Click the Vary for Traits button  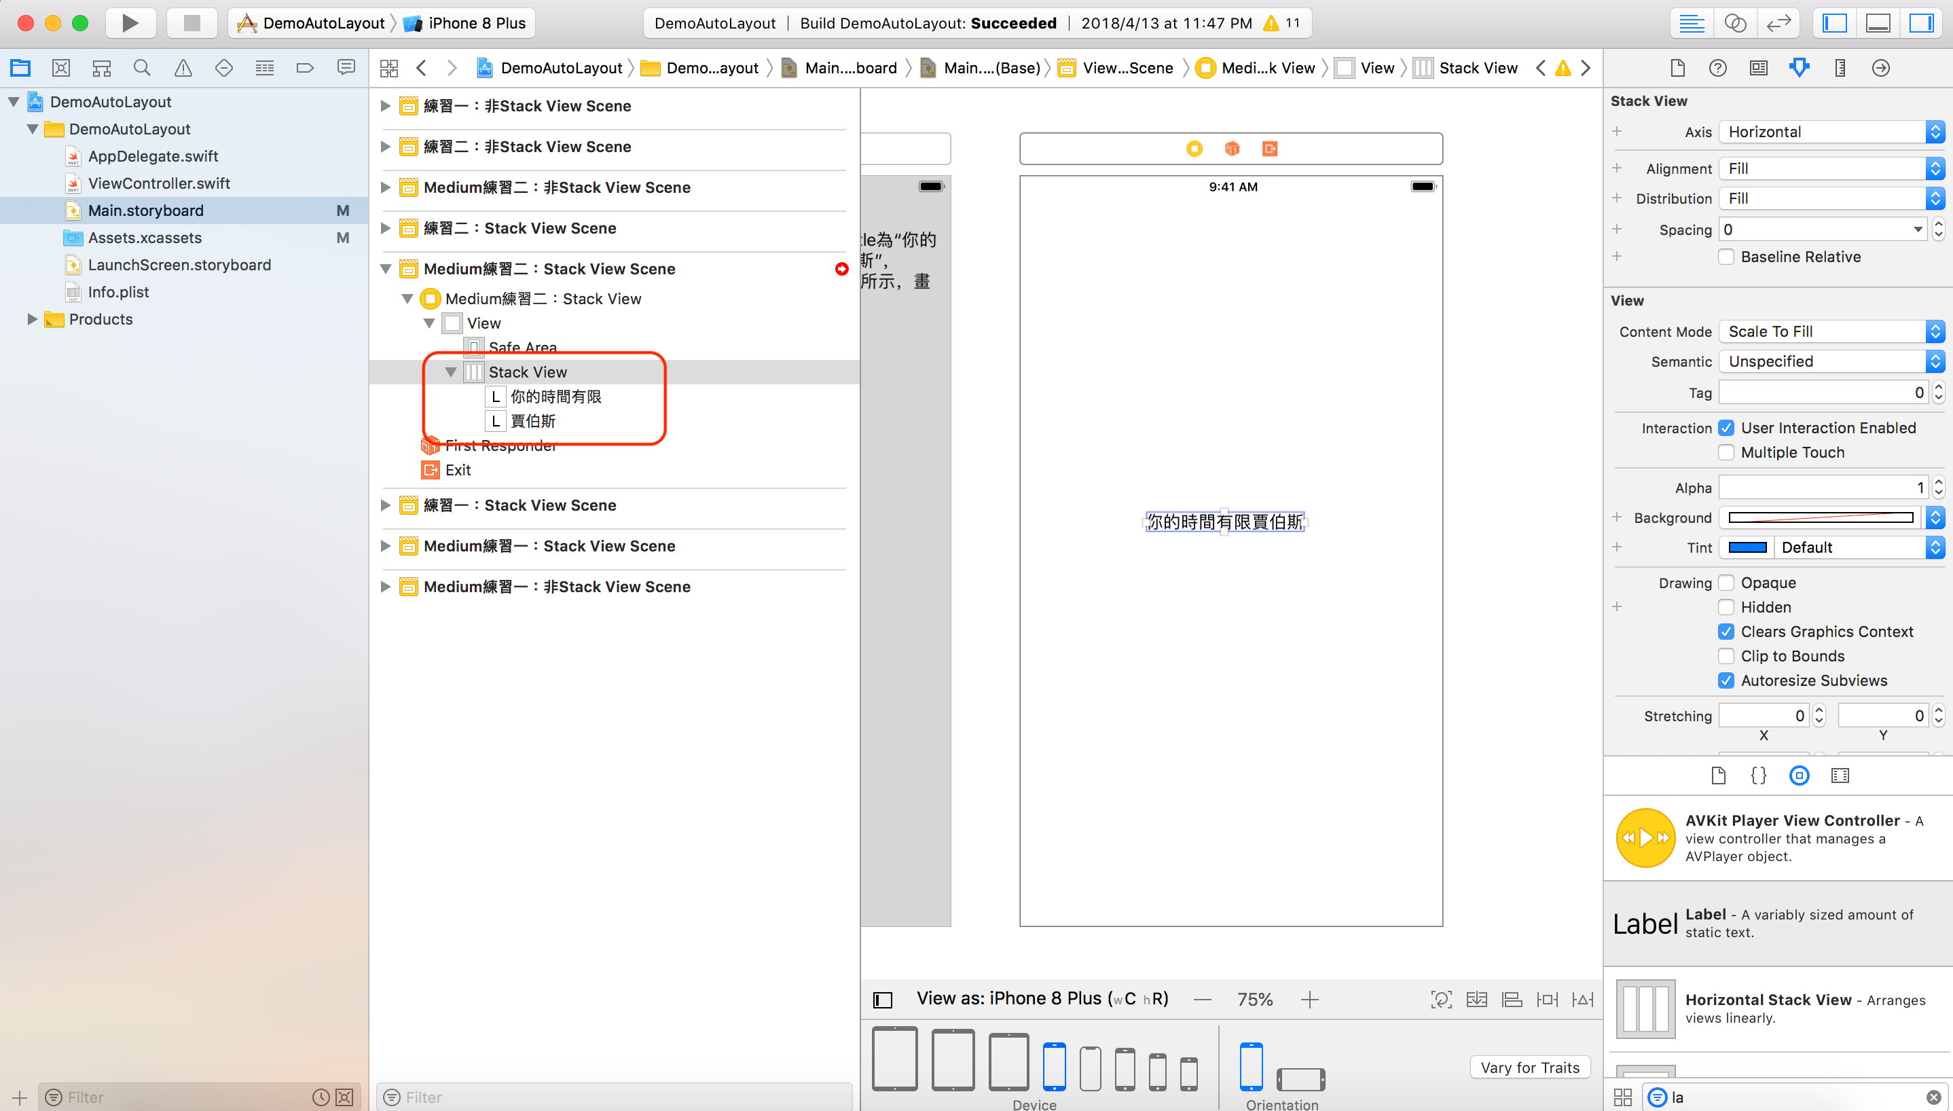click(x=1529, y=1067)
